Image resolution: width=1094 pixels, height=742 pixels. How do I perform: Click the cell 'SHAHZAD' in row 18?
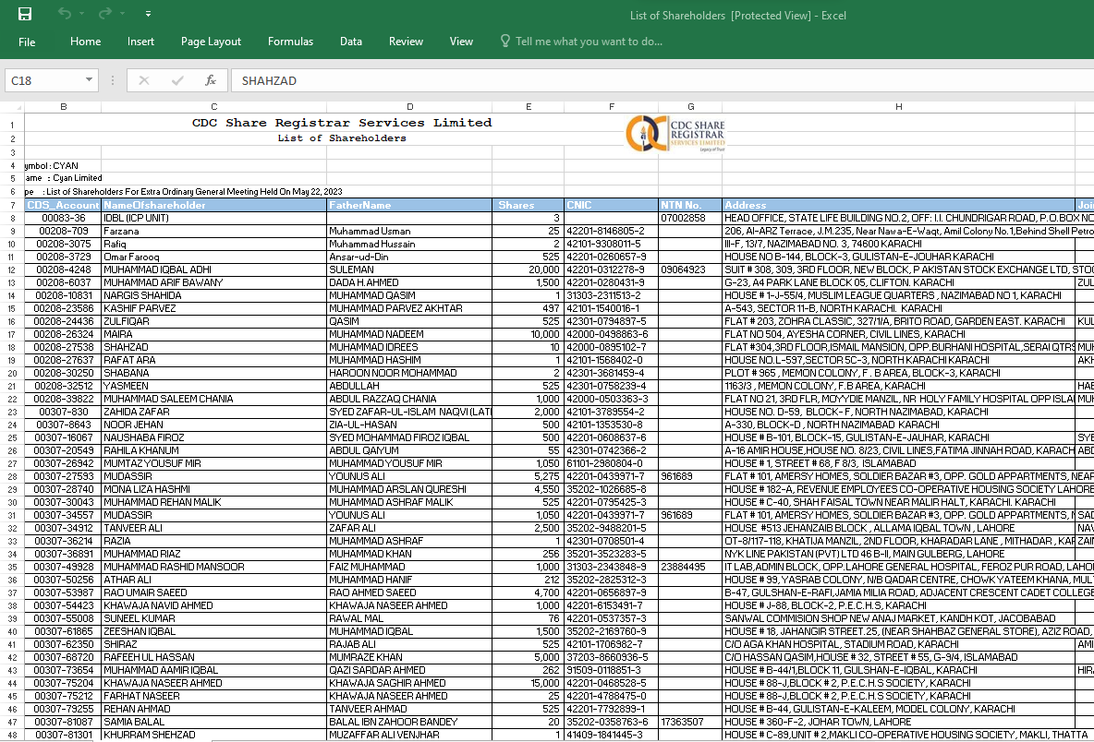click(214, 348)
